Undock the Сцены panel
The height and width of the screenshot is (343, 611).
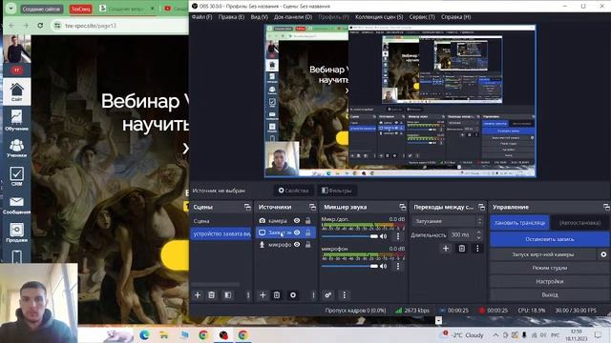[x=247, y=207]
